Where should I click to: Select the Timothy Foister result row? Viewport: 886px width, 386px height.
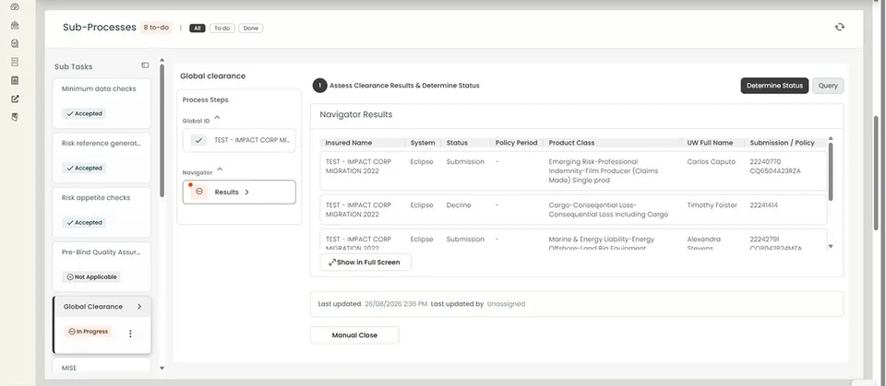573,210
